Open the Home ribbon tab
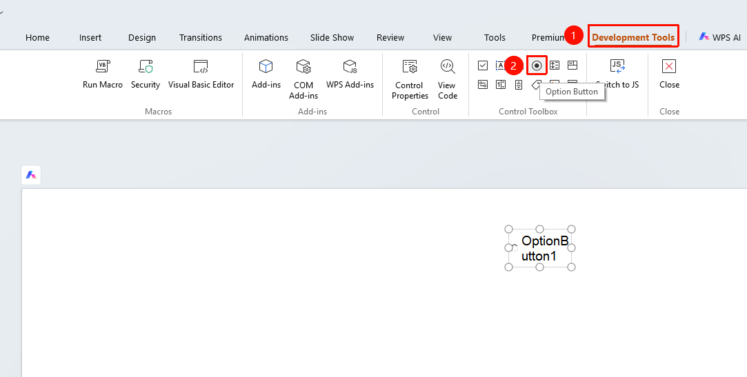This screenshot has width=747, height=377. click(38, 37)
